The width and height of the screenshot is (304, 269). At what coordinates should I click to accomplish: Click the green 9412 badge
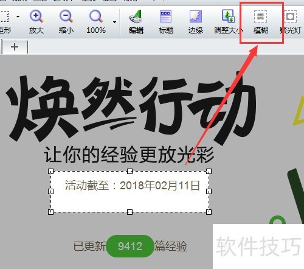point(130,246)
